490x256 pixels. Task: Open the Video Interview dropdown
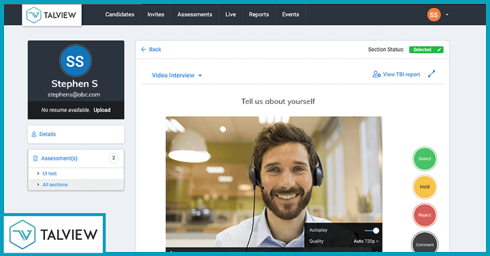[176, 75]
